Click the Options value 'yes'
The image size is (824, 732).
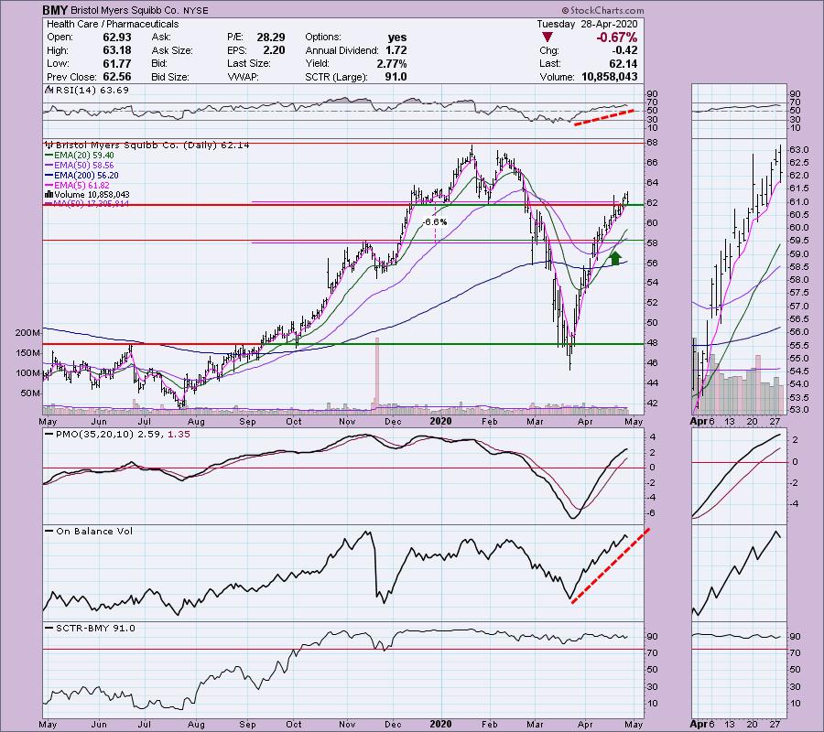(x=397, y=38)
